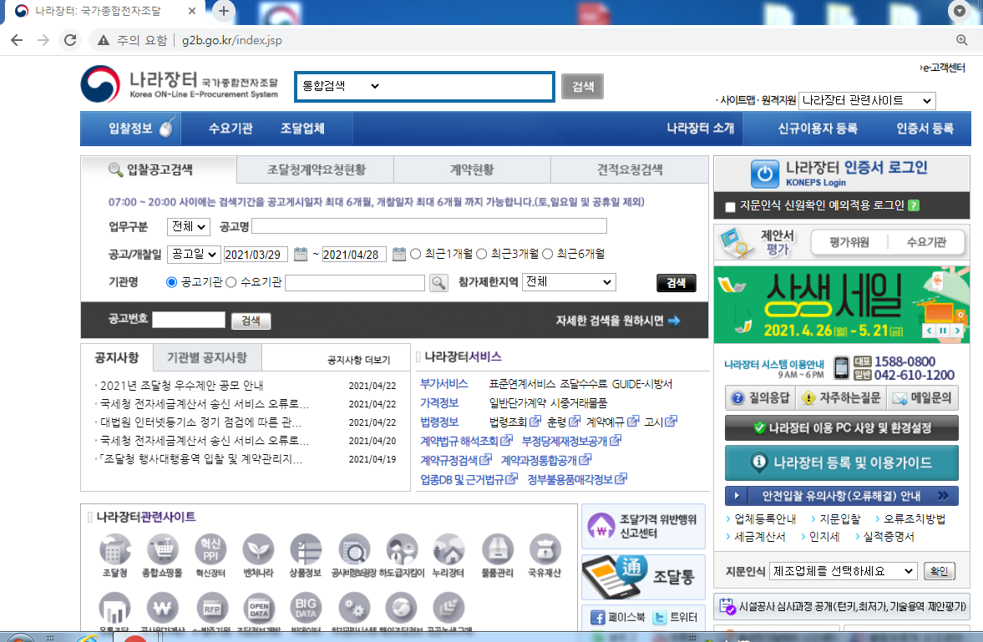983x642 pixels.
Task: Switch to the 견적요청검색 tab
Action: click(630, 169)
